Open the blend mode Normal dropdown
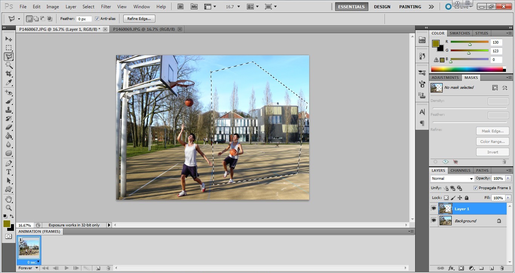 coord(452,179)
